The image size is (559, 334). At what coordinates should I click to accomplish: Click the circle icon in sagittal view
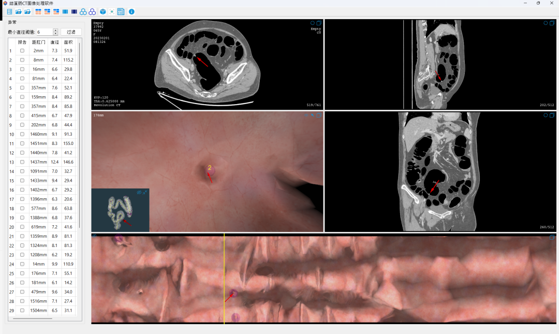[546, 23]
